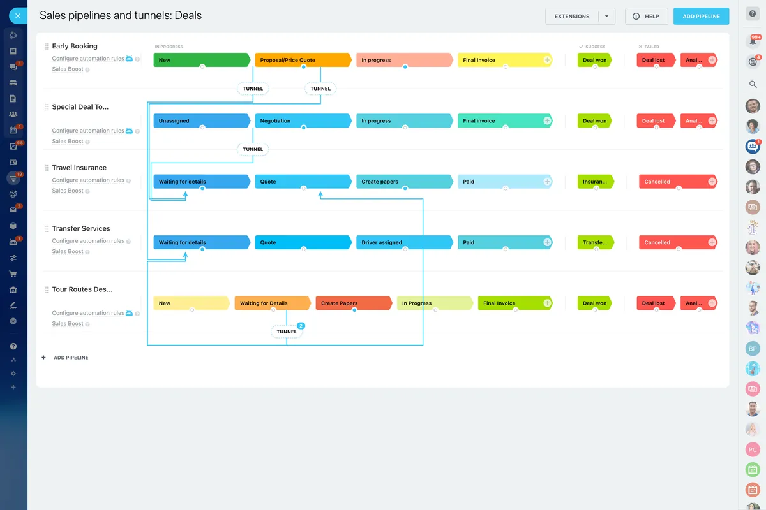Click the Extensions button
This screenshot has height=510, width=766.
572,17
